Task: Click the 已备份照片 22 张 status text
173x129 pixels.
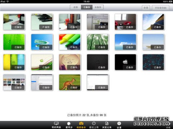Action: [x=78, y=115]
